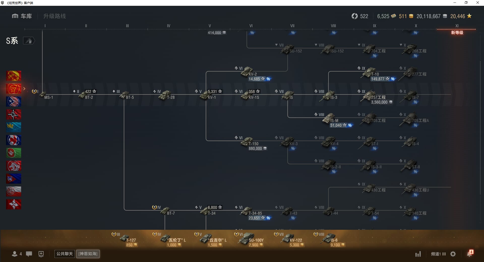Viewport: 484px width, 262px height.
Task: Select the USA nation flag
Action: 14,102
